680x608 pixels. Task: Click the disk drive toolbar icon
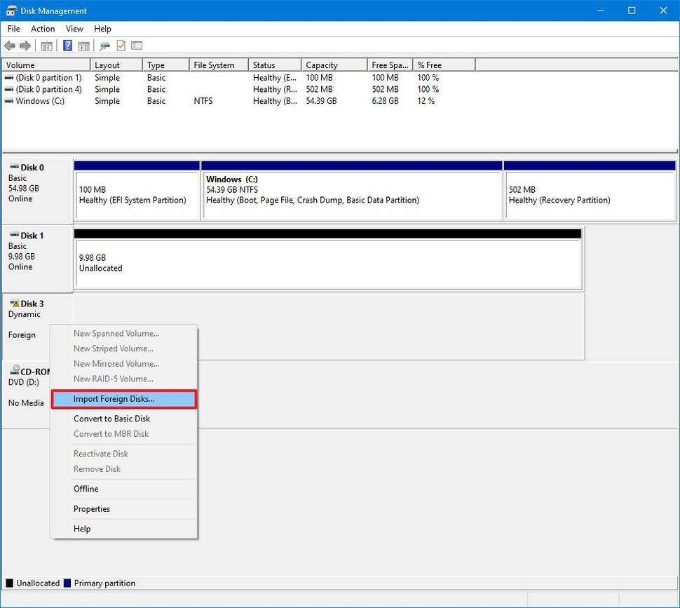pos(104,46)
